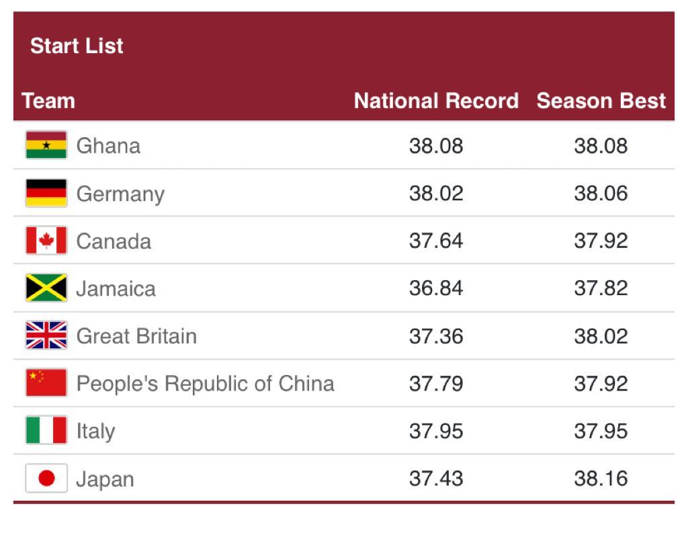Sort by National Record column header
688x533 pixels.
tap(436, 101)
